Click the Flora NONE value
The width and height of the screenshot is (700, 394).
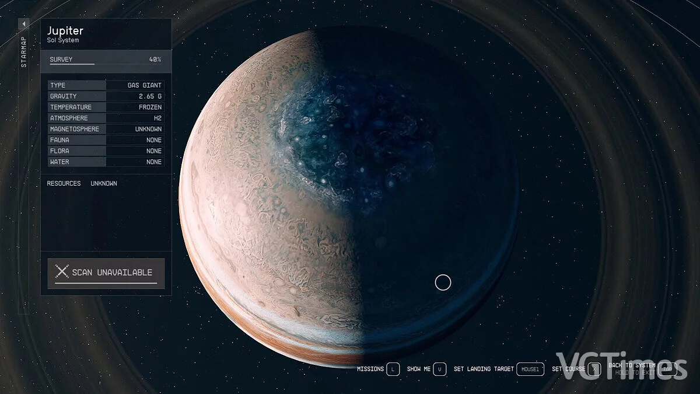coord(154,151)
